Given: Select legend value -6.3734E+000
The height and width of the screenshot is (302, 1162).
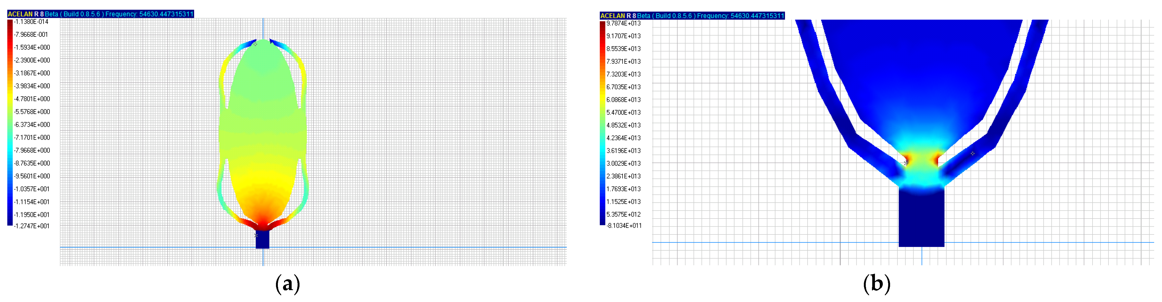Looking at the screenshot, I should click(x=32, y=125).
